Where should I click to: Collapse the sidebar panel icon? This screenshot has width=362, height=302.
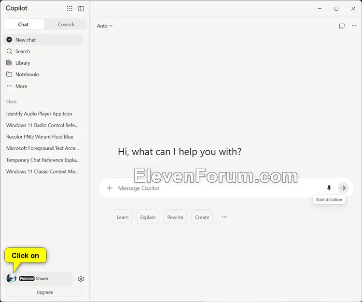click(81, 9)
